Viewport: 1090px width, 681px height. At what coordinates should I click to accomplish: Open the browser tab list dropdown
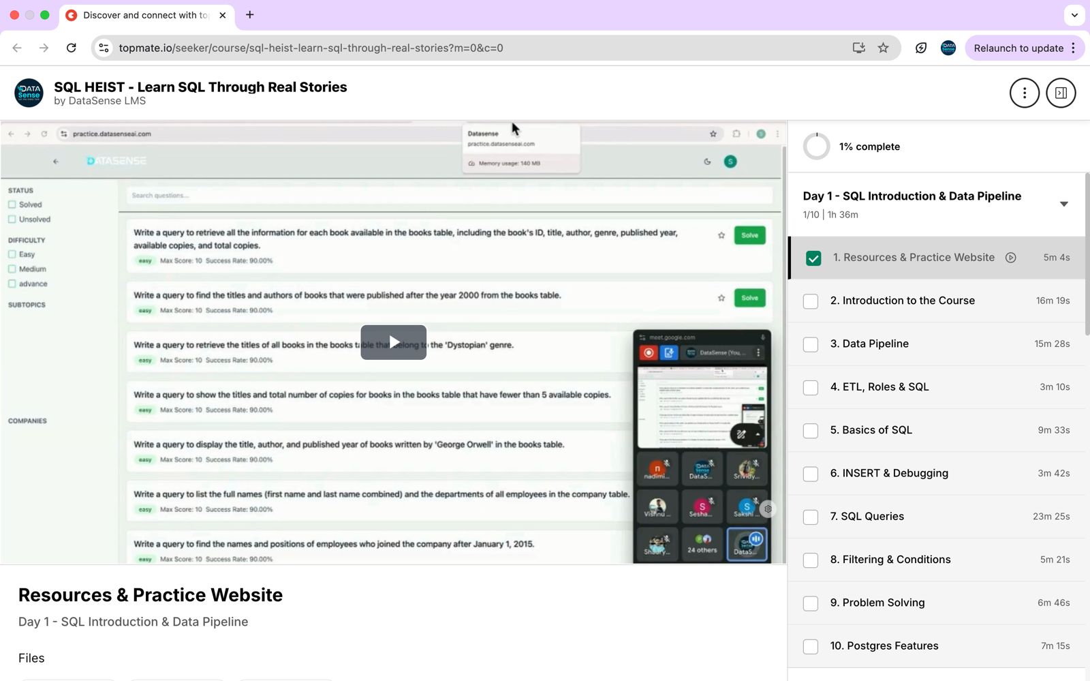[1074, 15]
